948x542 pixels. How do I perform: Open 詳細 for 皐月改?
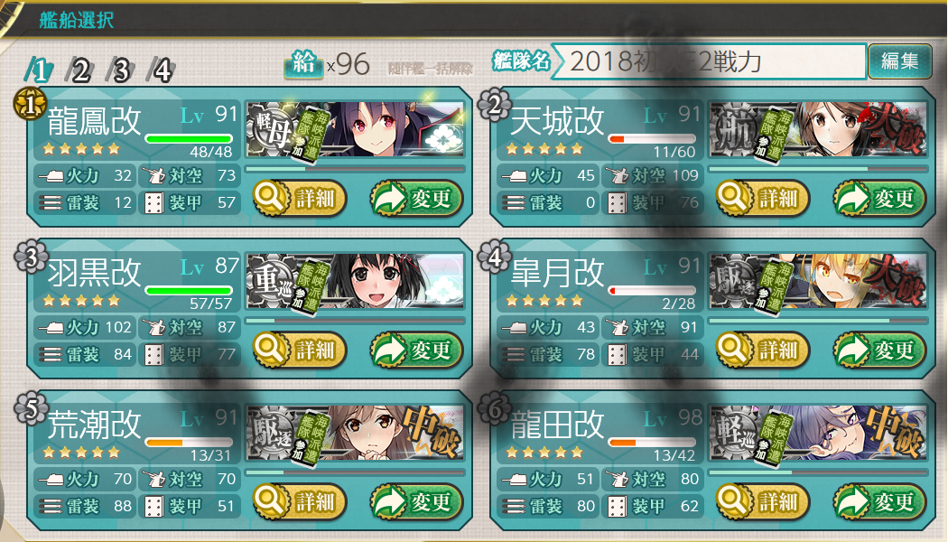pyautogui.click(x=763, y=350)
